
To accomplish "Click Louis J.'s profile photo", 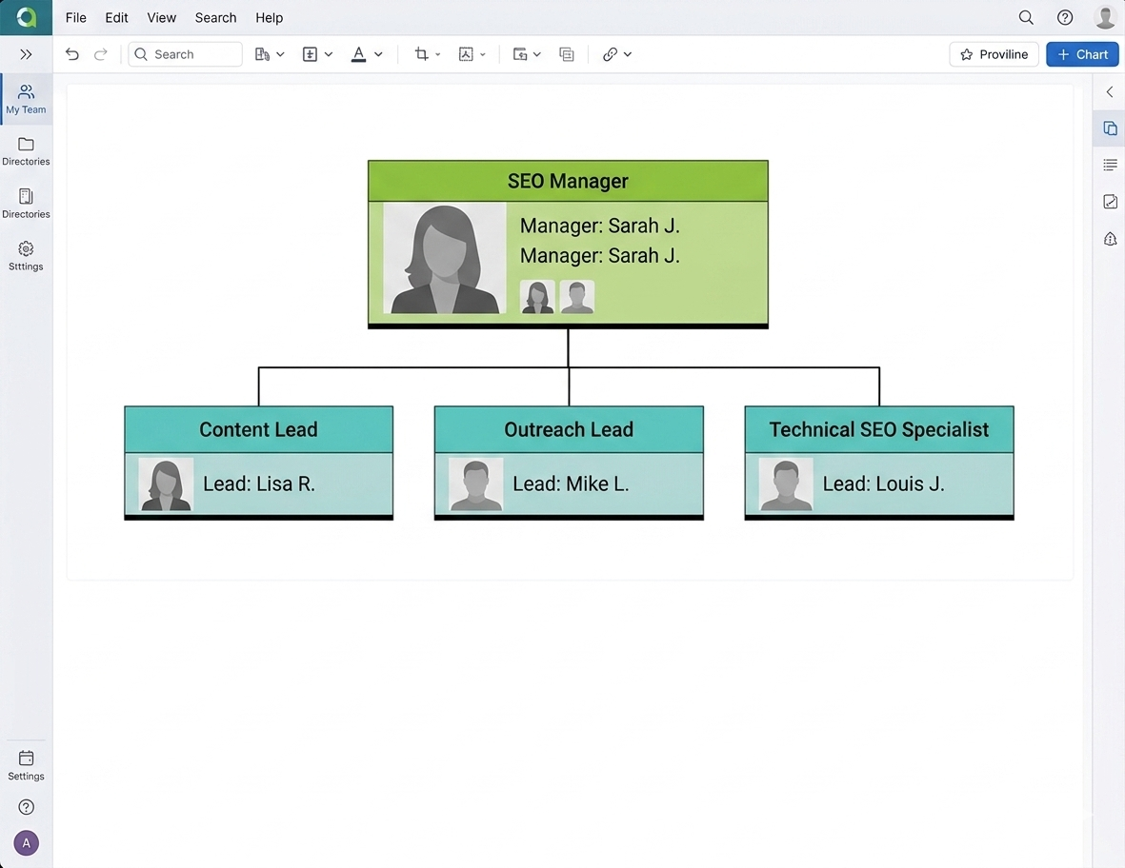I will click(x=786, y=483).
